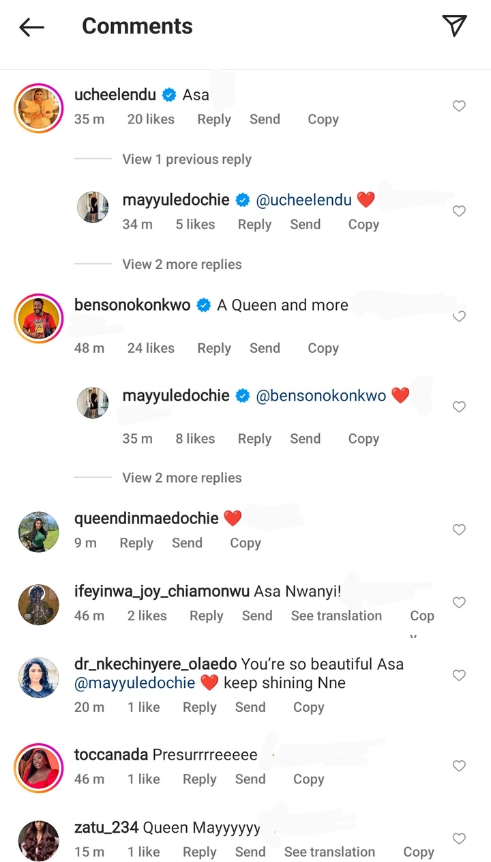Like zatu_234's "Queen Mayyyyyy" comment
491x862 pixels.
459,839
